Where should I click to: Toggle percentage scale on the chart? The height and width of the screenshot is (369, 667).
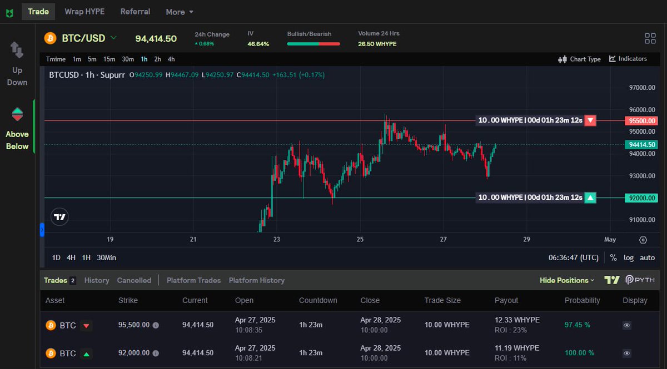613,257
